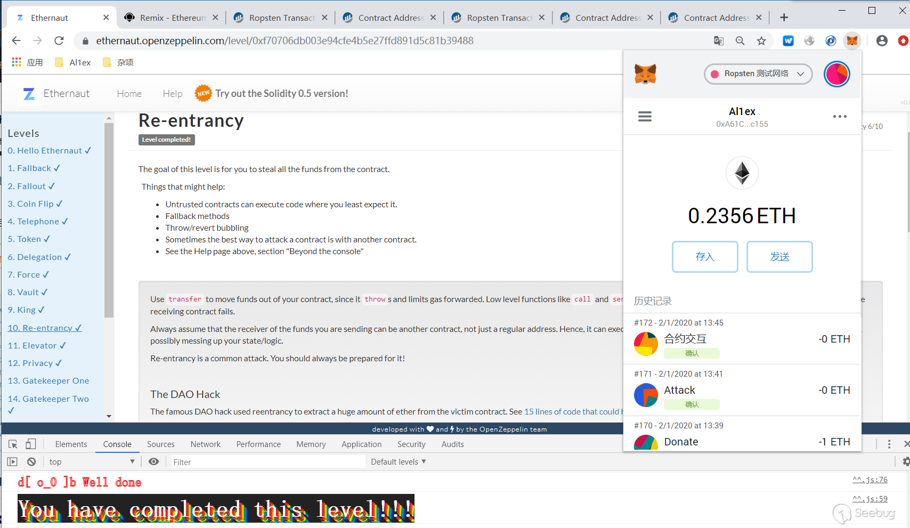
Task: Open a new browser tab
Action: coord(784,18)
